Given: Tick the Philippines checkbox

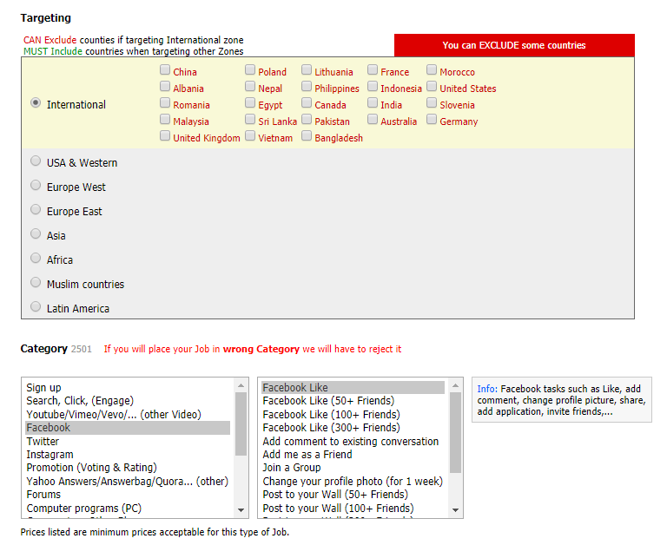Looking at the screenshot, I should click(307, 86).
